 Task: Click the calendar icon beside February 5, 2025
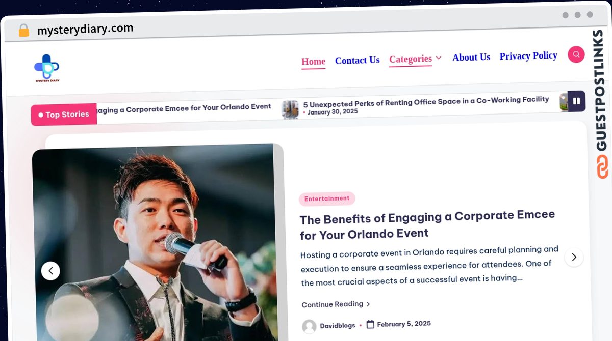371,324
